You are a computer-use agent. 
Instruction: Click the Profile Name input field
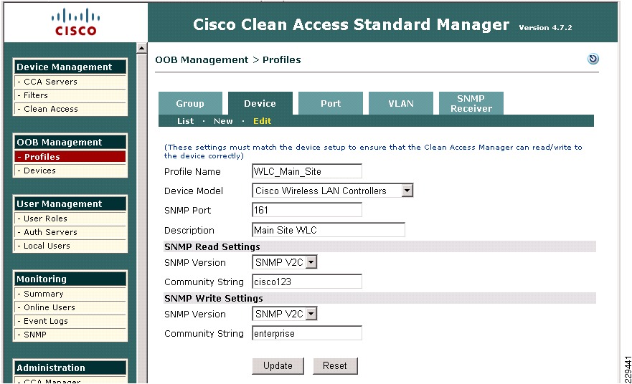point(307,171)
